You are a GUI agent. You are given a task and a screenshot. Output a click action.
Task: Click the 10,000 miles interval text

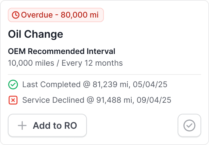tap(31, 63)
